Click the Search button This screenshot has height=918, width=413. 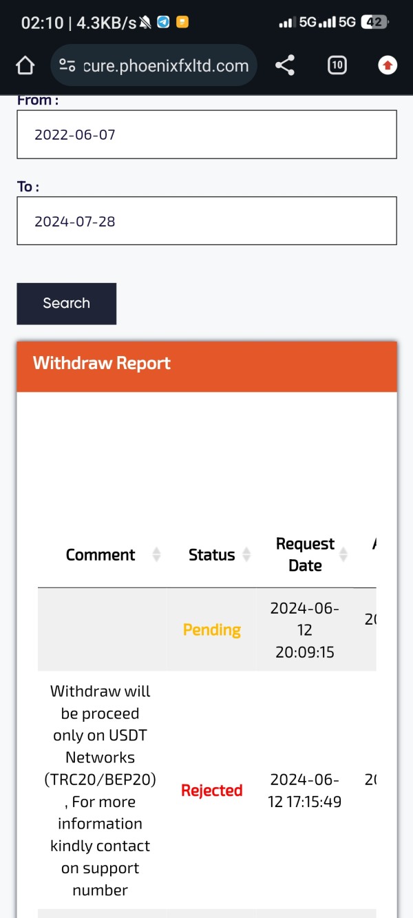67,303
